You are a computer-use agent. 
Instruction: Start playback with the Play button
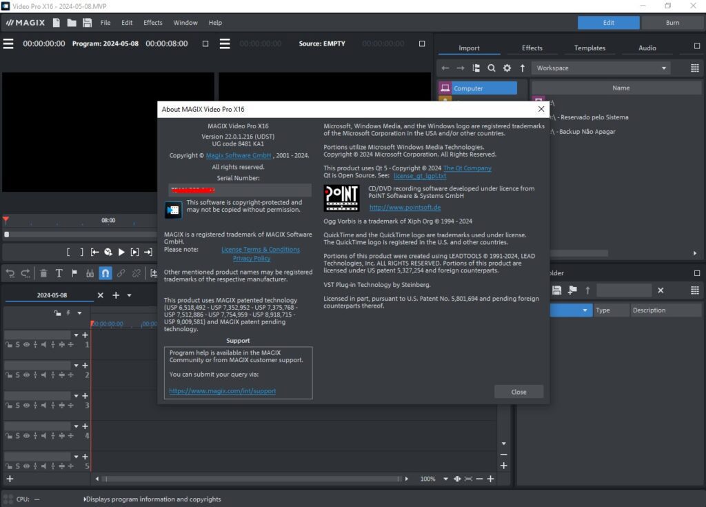coord(121,252)
